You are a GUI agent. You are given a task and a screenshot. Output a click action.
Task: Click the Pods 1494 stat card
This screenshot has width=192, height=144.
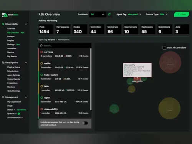pos(46,29)
